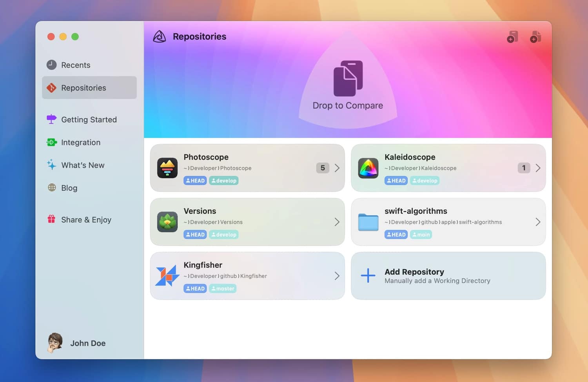This screenshot has width=588, height=382.
Task: Click the Kaleidoscope repository name
Action: (x=410, y=157)
